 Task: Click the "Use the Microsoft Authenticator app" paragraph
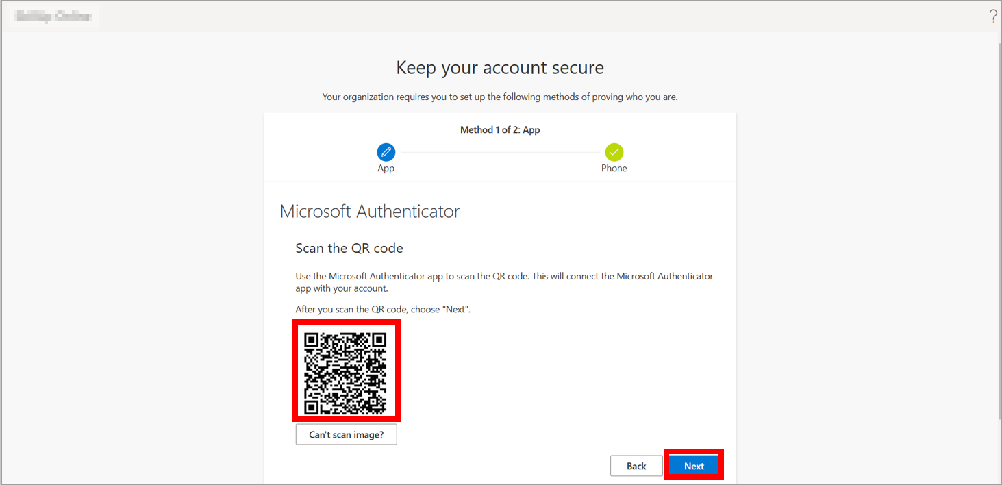tap(504, 282)
